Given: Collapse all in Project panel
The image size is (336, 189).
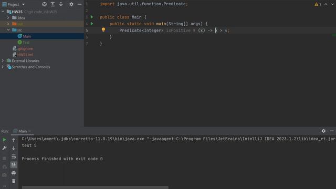Looking at the screenshot, I should [x=61, y=4].
